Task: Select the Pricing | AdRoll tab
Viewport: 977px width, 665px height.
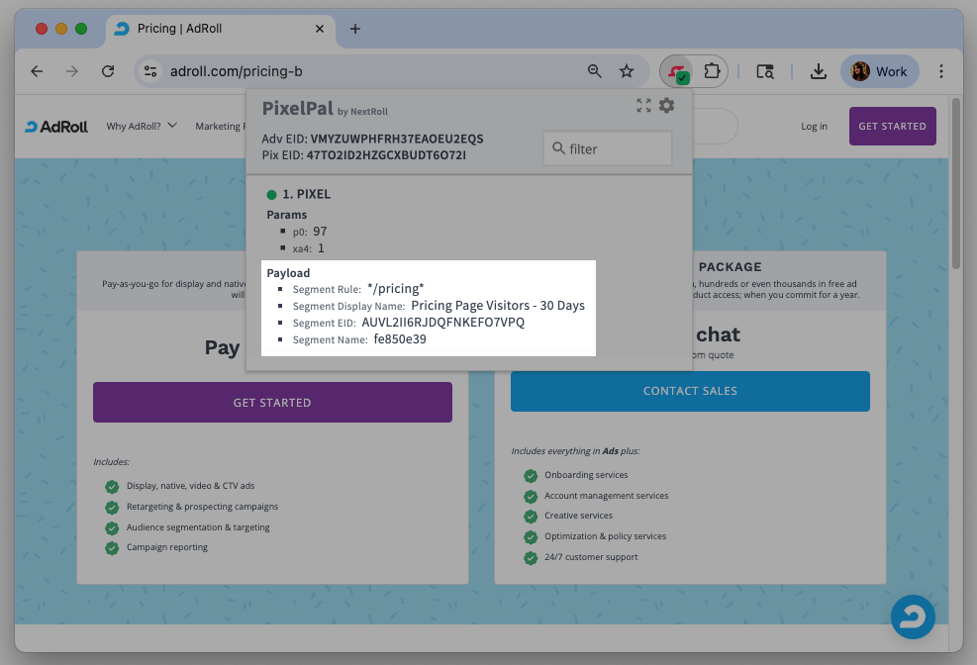Action: point(208,29)
